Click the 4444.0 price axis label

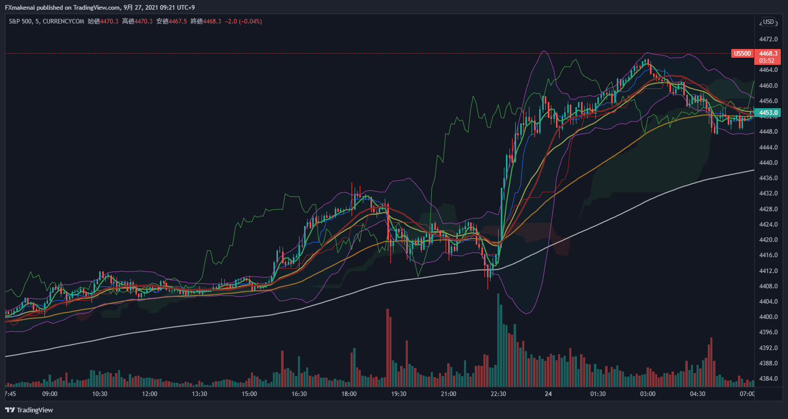(769, 147)
